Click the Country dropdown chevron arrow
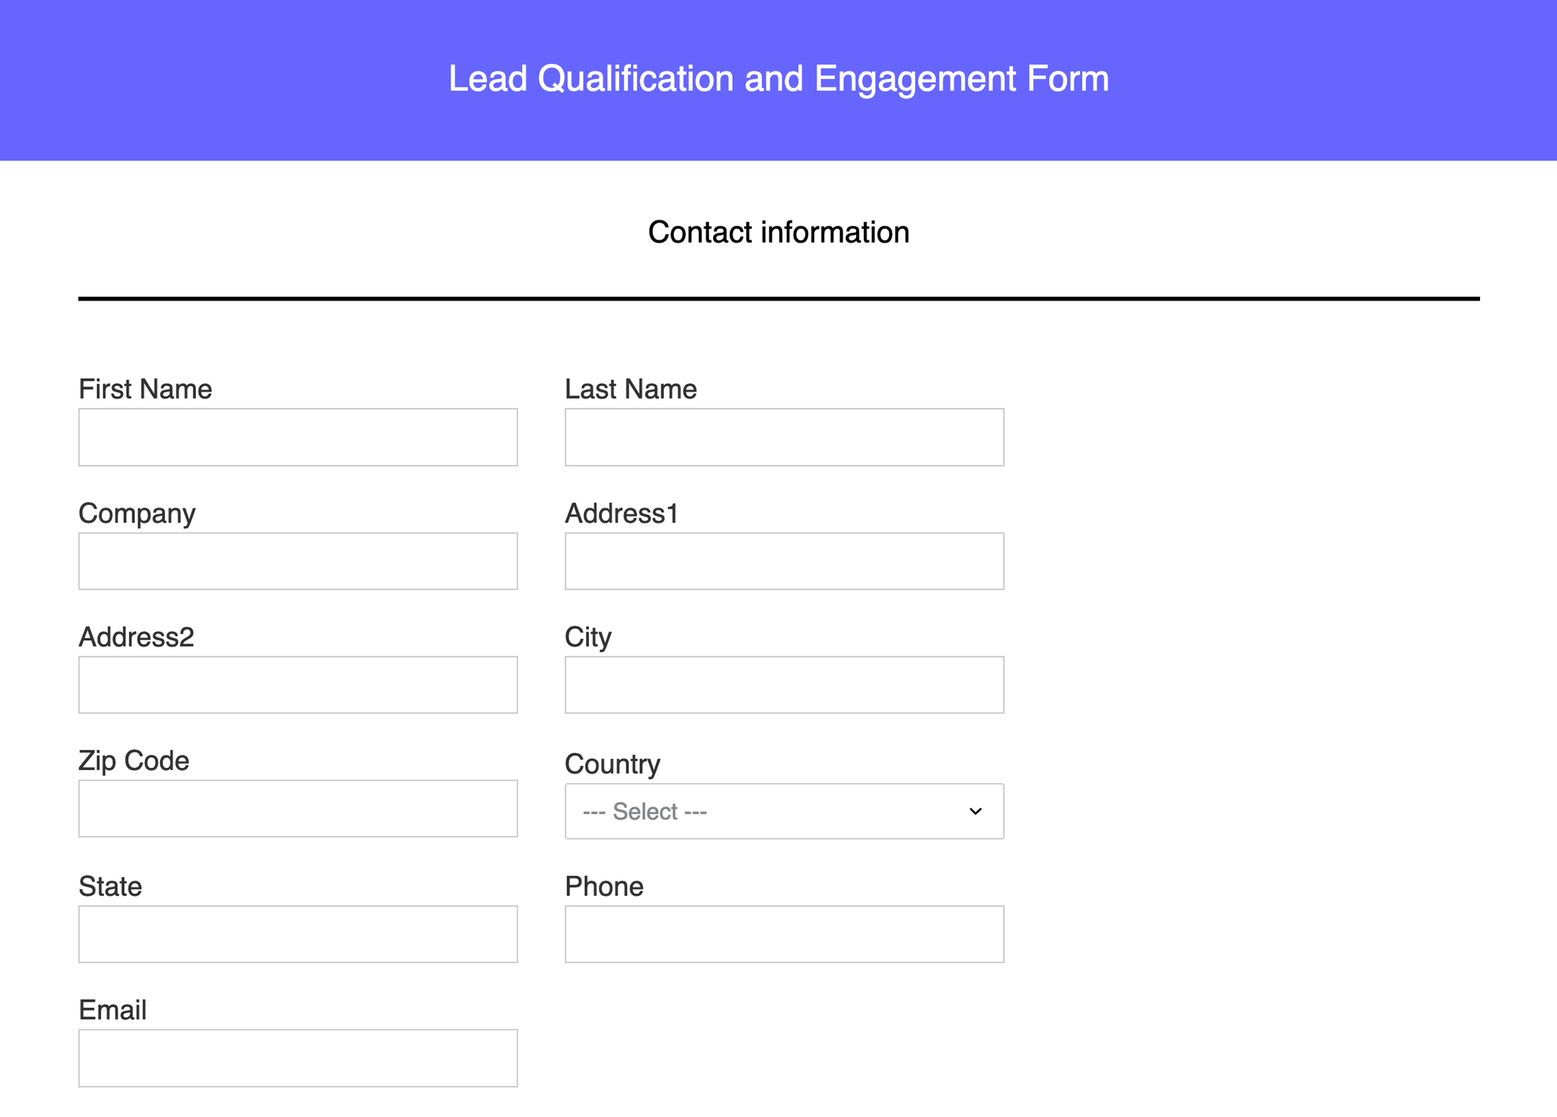Screen dimensions: 1557x1117 (x=976, y=810)
